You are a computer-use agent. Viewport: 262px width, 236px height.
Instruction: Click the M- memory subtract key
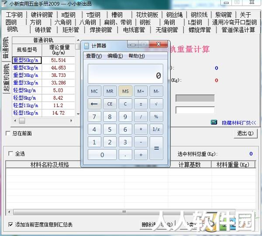pos(156,91)
